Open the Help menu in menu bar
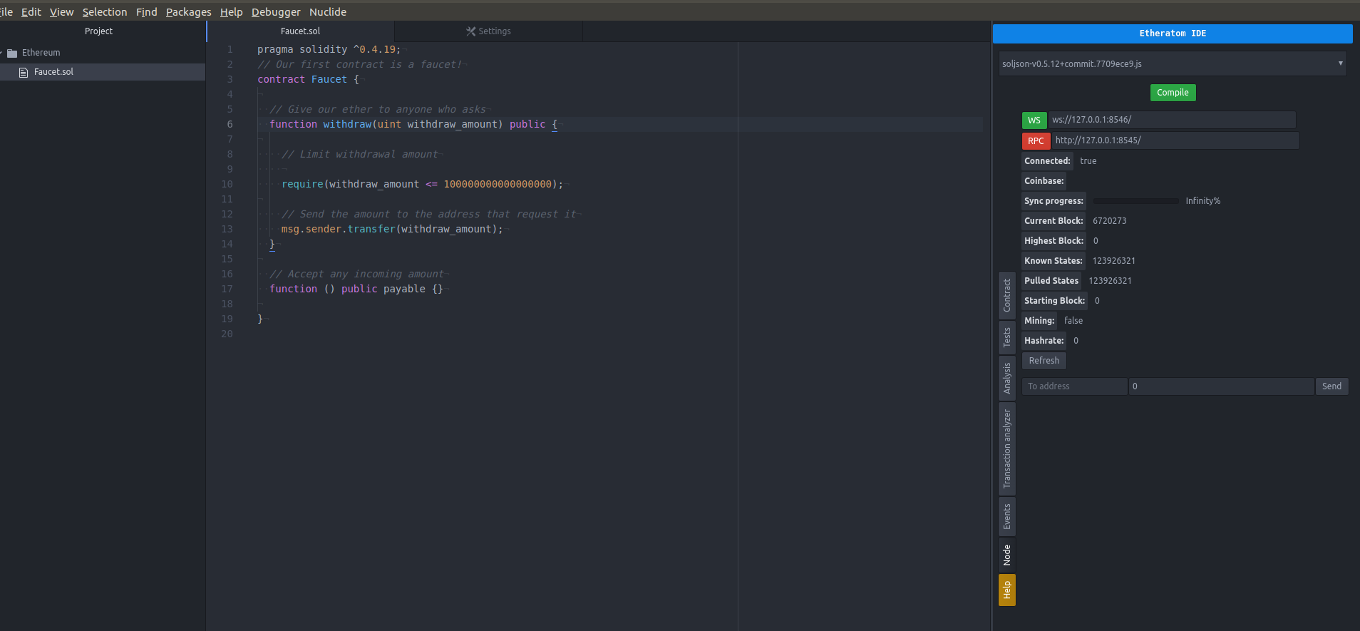The width and height of the screenshot is (1360, 631). [x=231, y=11]
